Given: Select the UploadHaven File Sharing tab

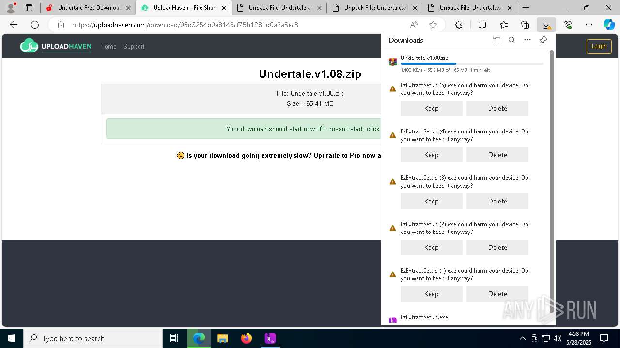Looking at the screenshot, I should point(184,8).
